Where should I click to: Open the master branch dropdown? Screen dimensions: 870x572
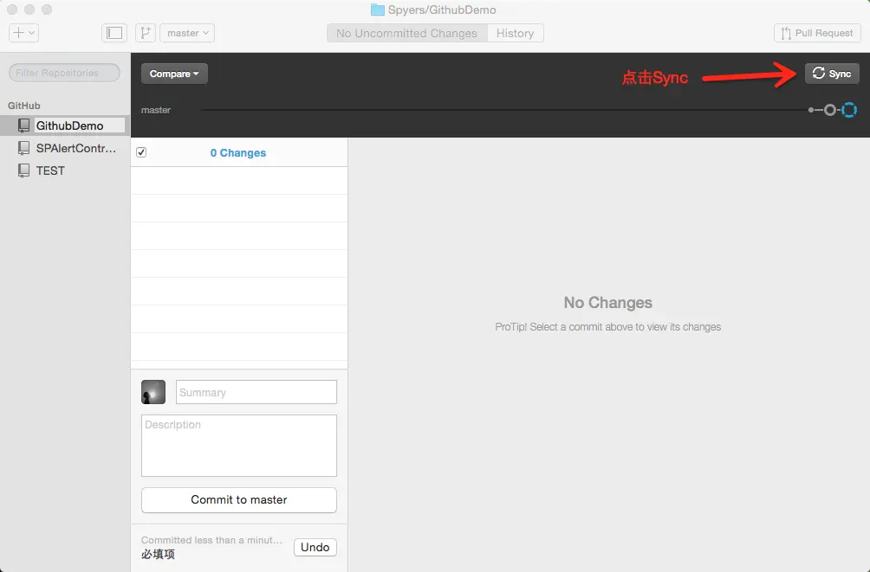tap(187, 33)
